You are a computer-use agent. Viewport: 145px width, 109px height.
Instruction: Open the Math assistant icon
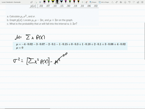point(121,2)
